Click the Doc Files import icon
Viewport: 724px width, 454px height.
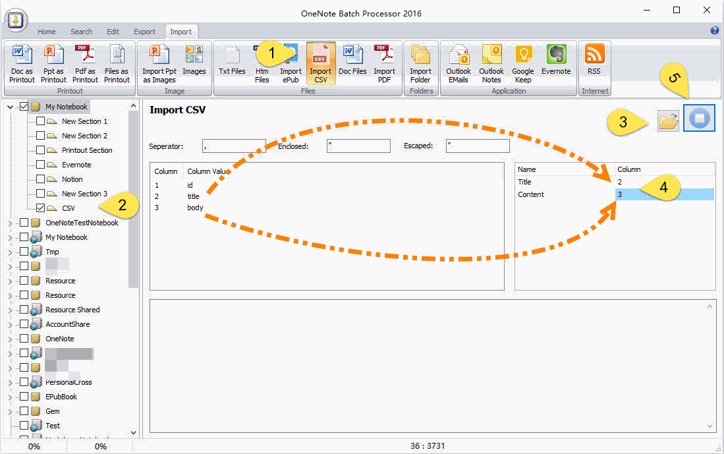(352, 60)
